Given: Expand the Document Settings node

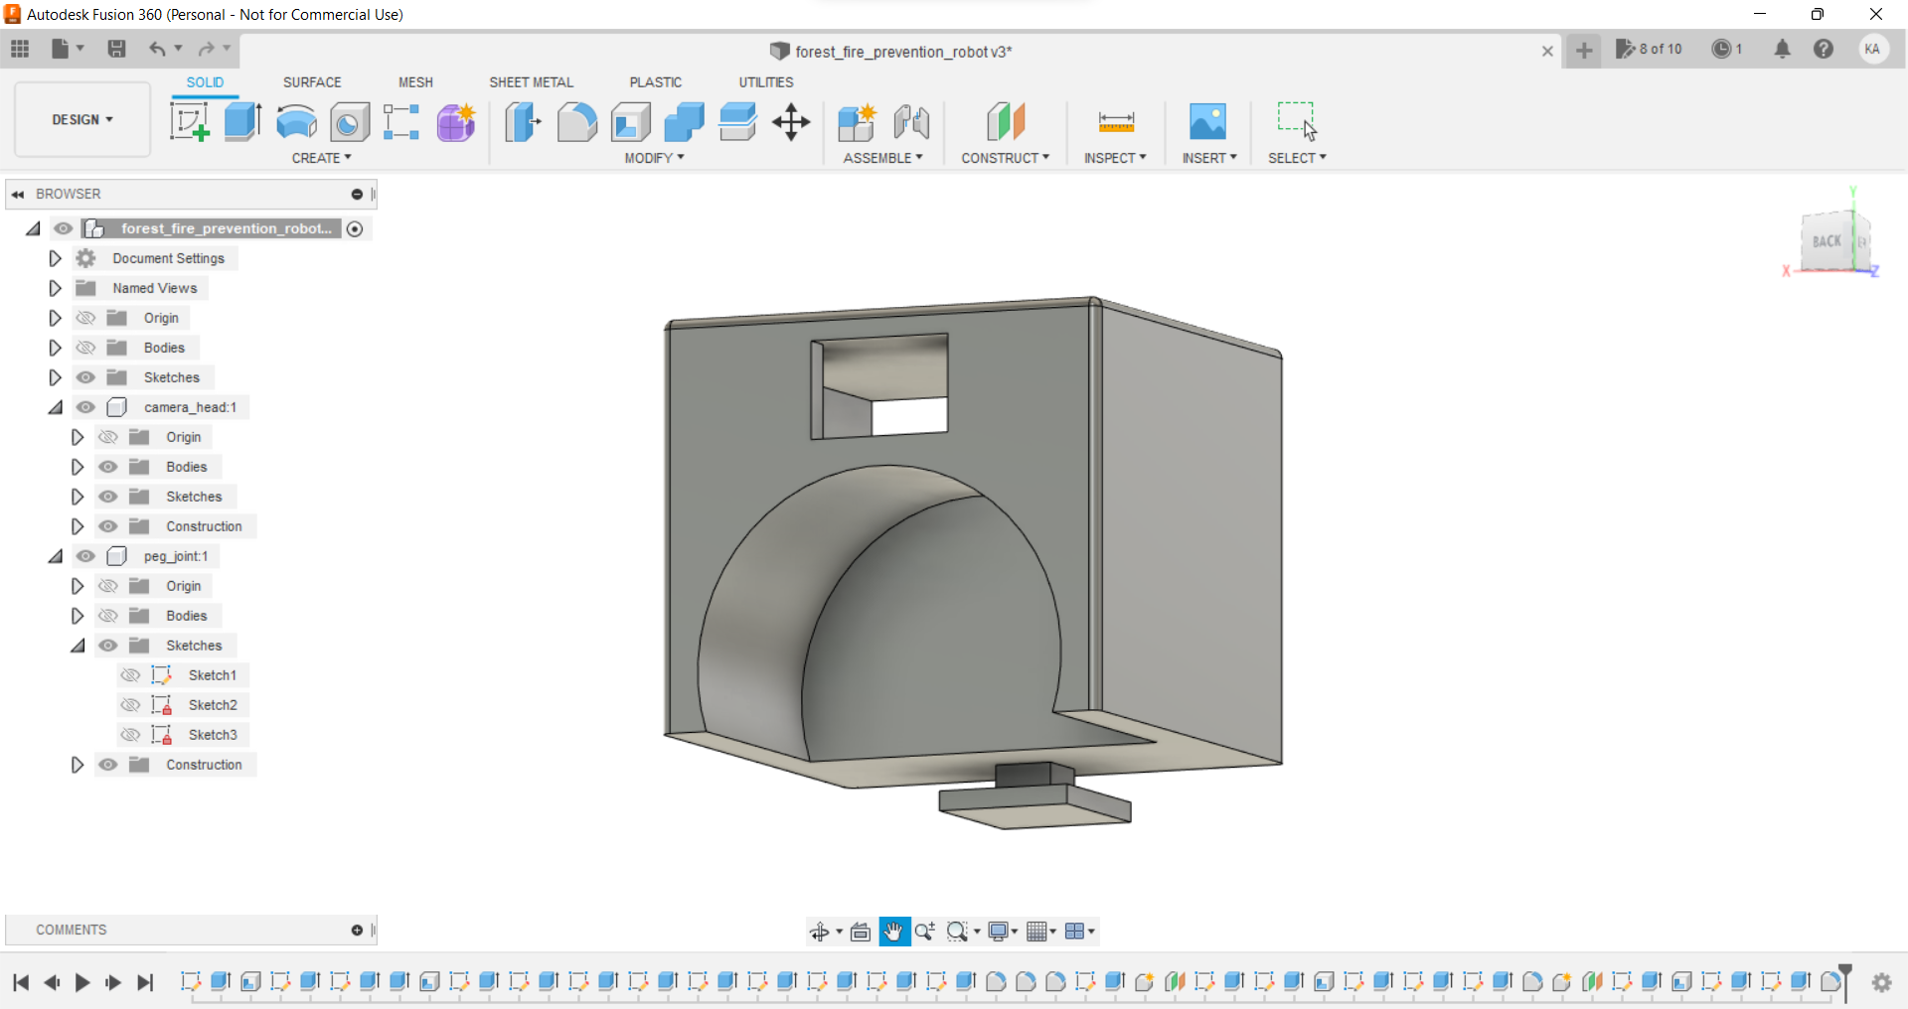Looking at the screenshot, I should (55, 258).
